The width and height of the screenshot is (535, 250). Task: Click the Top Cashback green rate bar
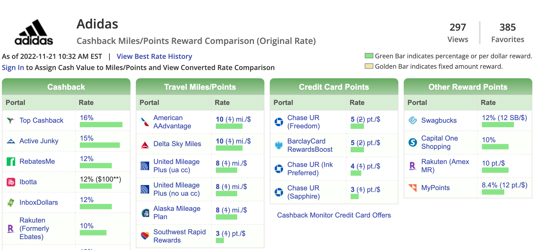pyautogui.click(x=101, y=125)
